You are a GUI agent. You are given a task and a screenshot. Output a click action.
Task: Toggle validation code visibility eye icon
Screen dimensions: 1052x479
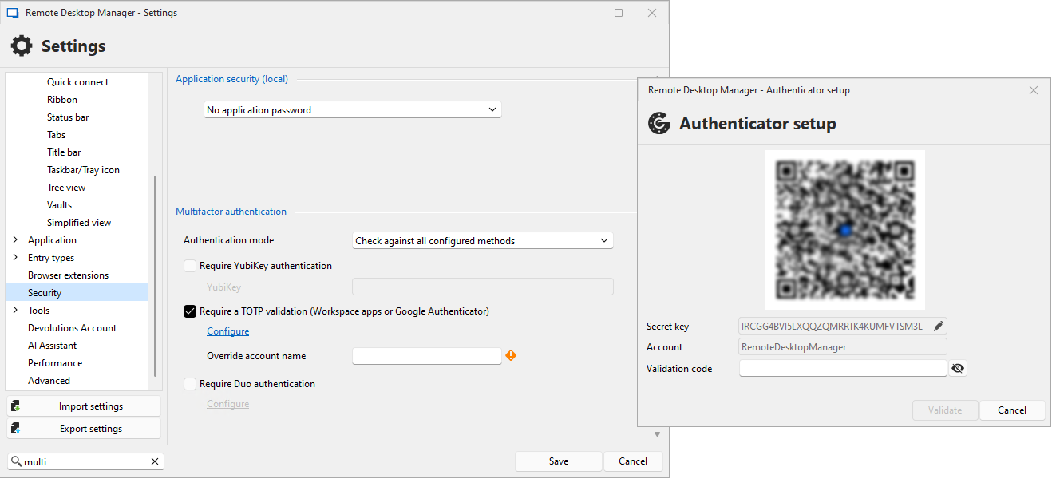tap(959, 368)
